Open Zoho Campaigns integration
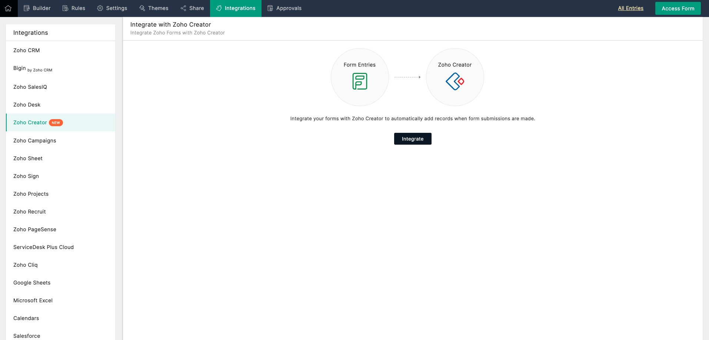Viewport: 709px width, 340px height. pos(61,141)
